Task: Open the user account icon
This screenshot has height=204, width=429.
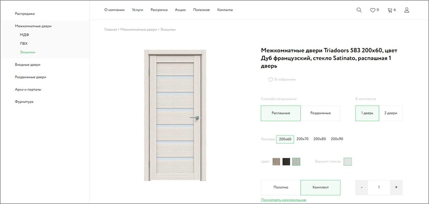Action: click(407, 10)
